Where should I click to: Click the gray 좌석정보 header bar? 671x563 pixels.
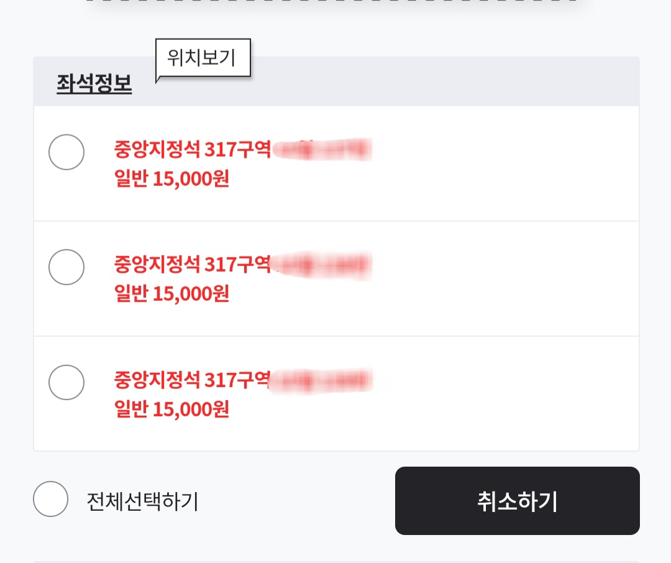click(336, 81)
